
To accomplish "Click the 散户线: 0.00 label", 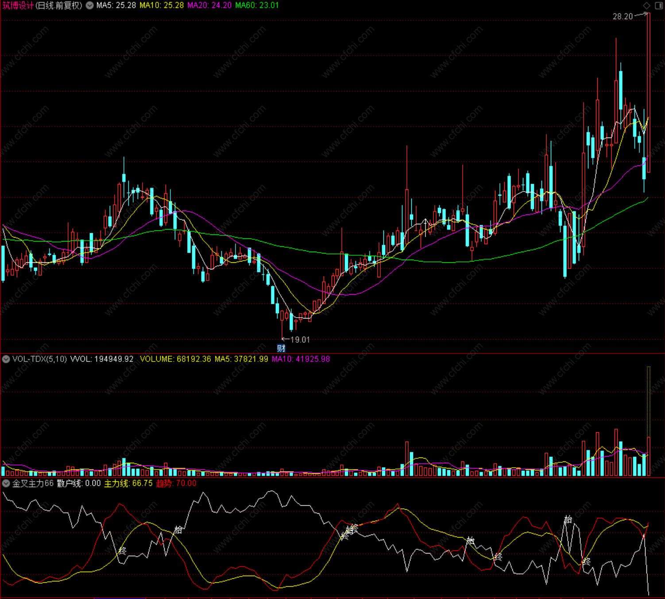I will pyautogui.click(x=79, y=483).
